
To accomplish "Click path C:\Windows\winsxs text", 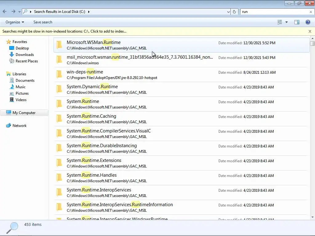I will (x=83, y=63).
